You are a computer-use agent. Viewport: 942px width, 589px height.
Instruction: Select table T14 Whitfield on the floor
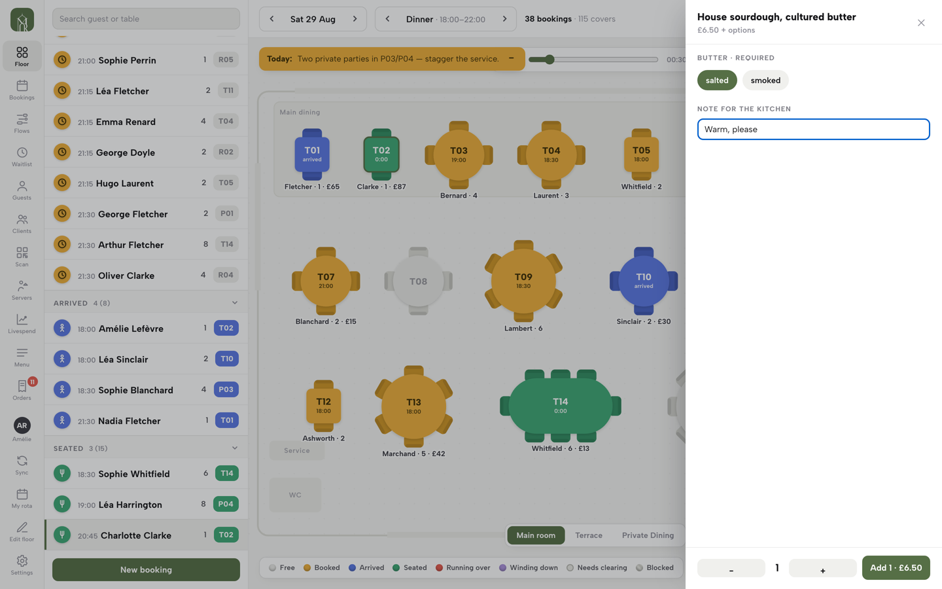(561, 406)
